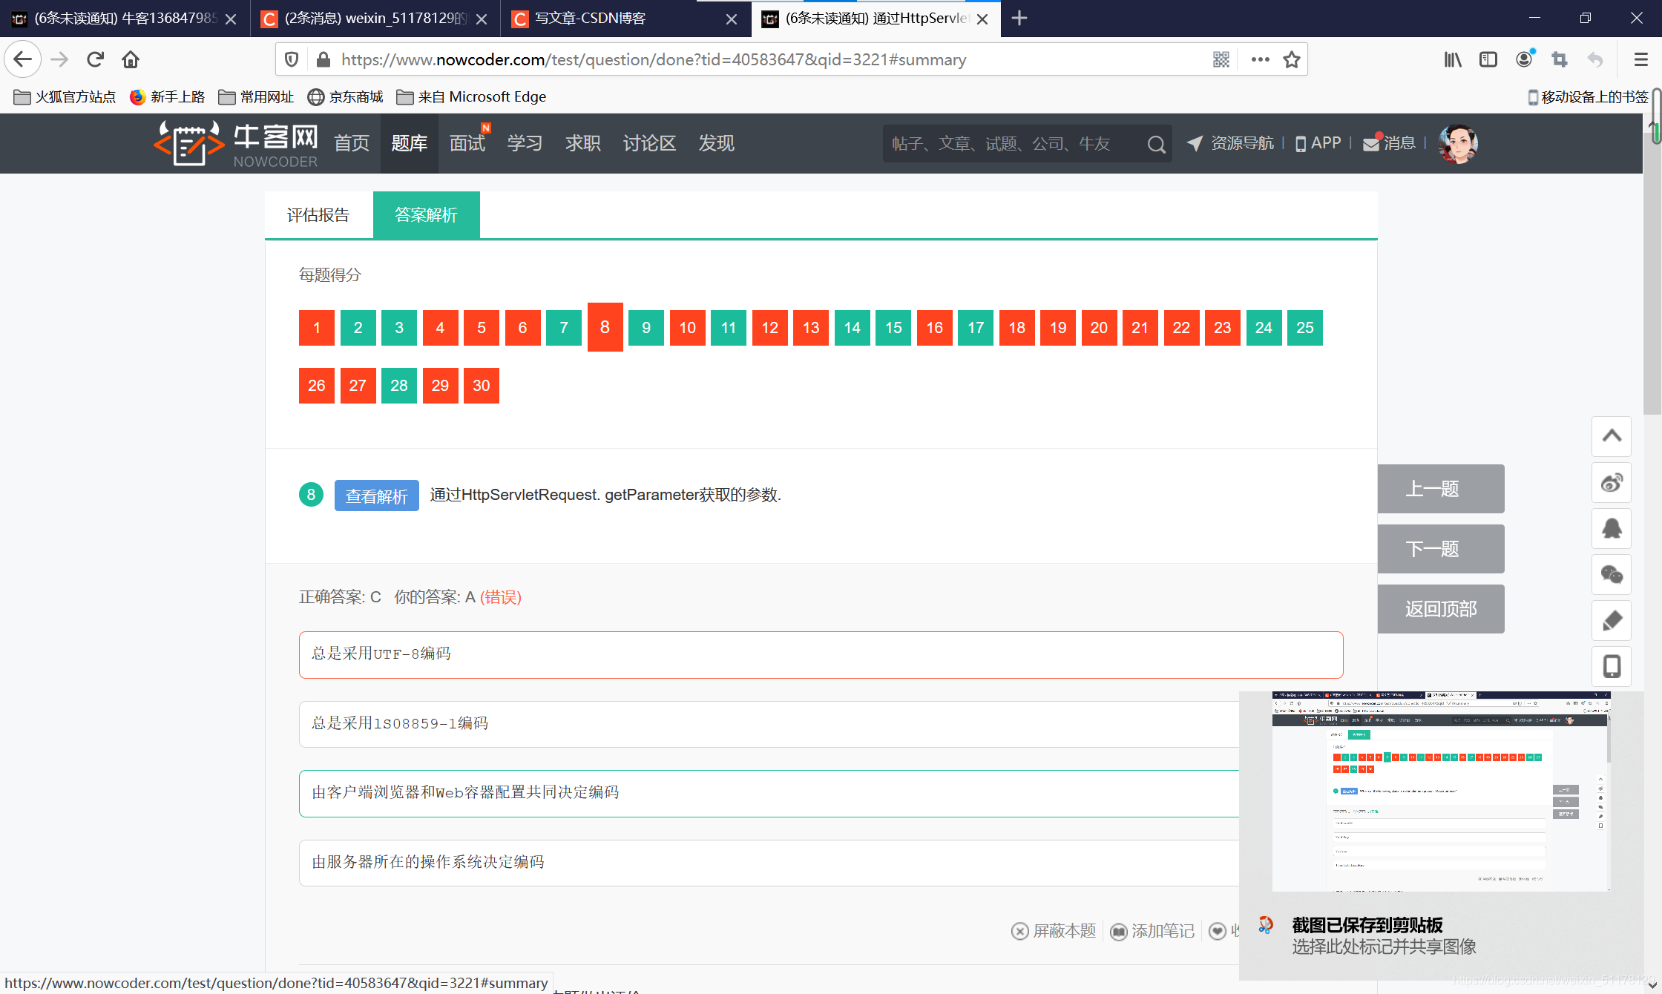Screen dimensions: 1662x994
Task: Go to next question with 下一题
Action: 1441,549
